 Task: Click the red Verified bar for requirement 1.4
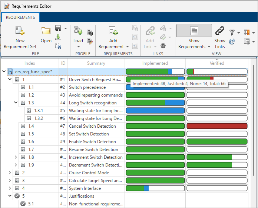pos(217,126)
